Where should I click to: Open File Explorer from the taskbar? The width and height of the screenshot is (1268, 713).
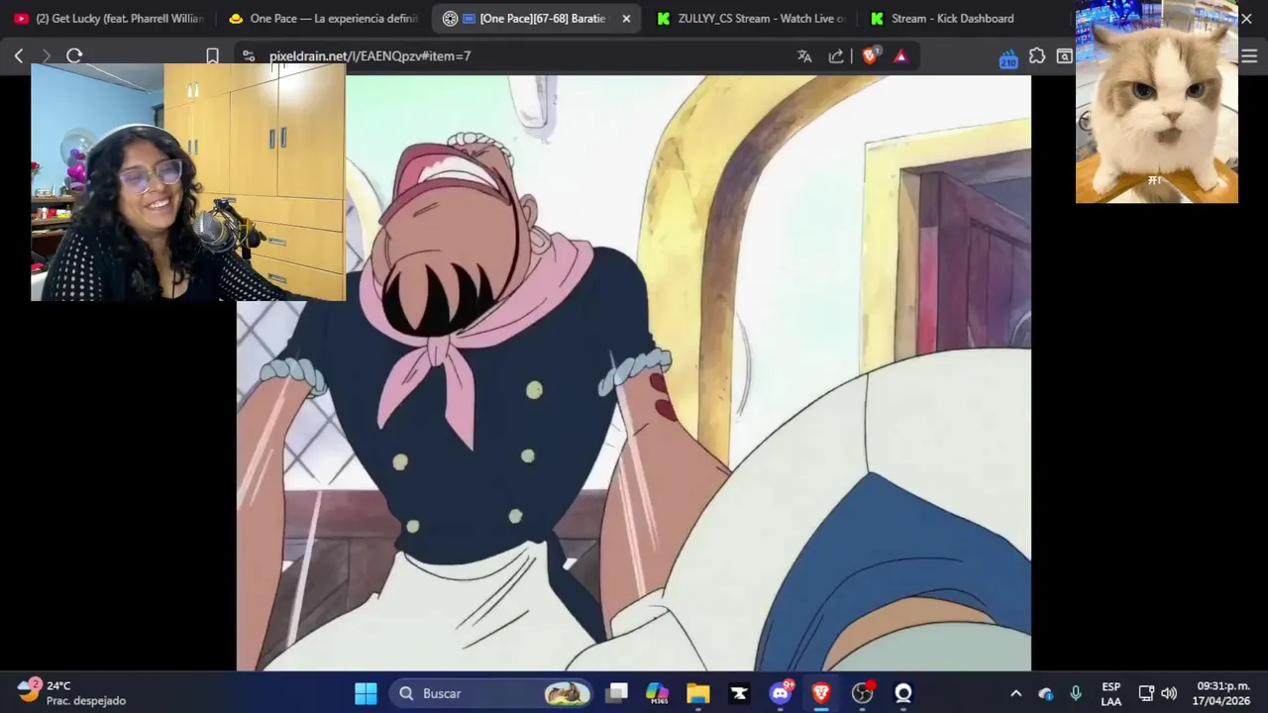point(698,693)
